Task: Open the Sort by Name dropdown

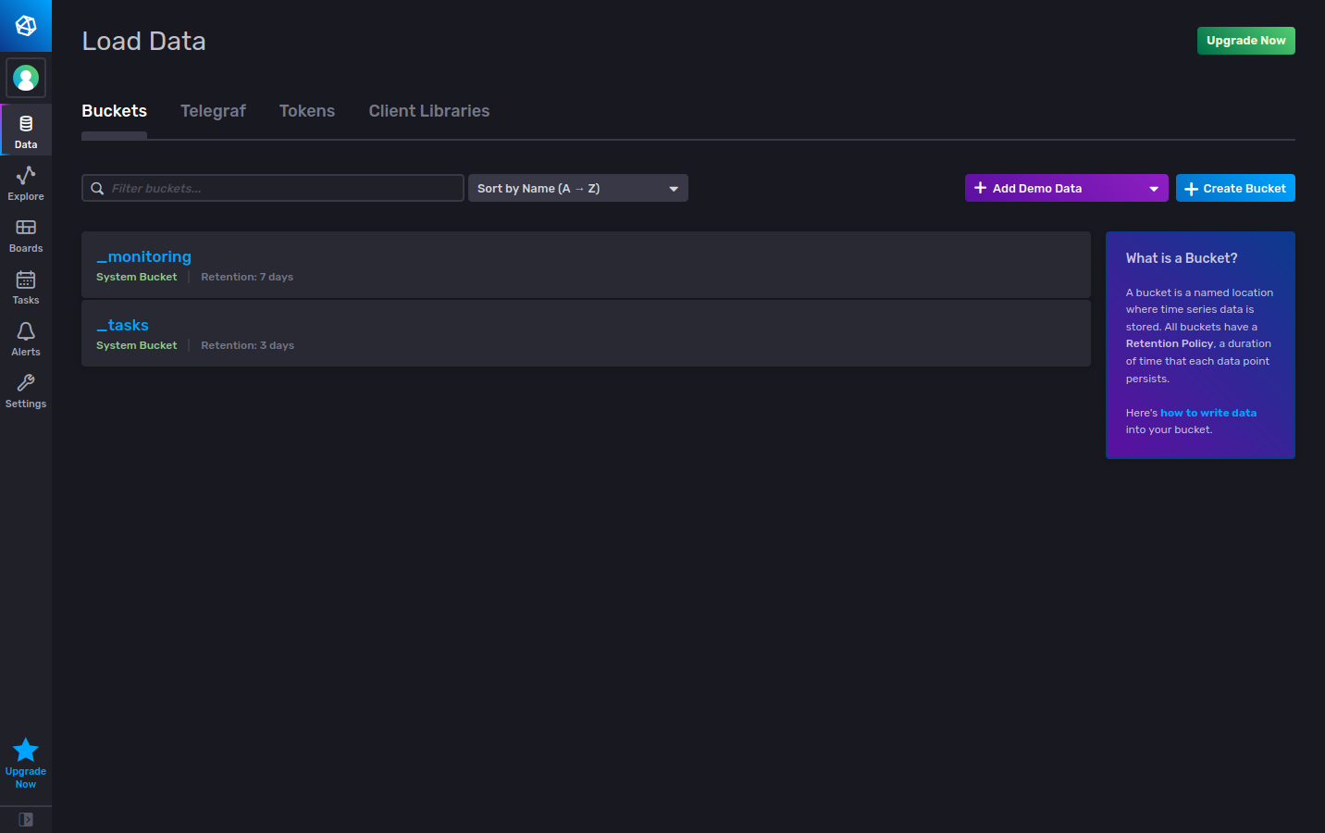Action: [x=577, y=188]
